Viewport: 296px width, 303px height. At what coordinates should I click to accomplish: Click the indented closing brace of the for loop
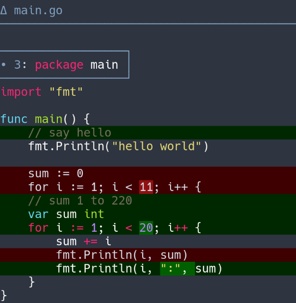[x=32, y=282]
